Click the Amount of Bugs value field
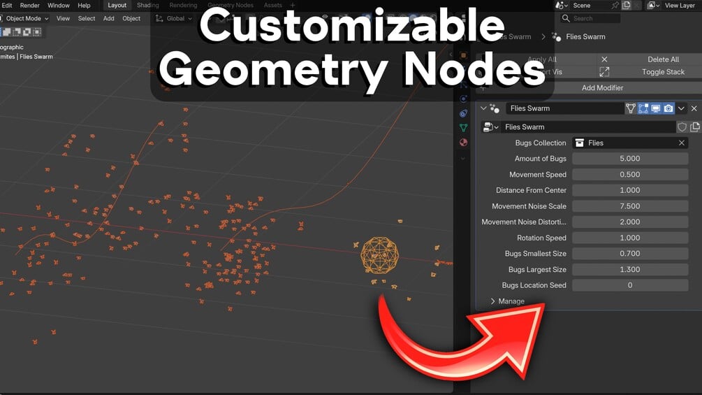702x395 pixels. (630, 159)
